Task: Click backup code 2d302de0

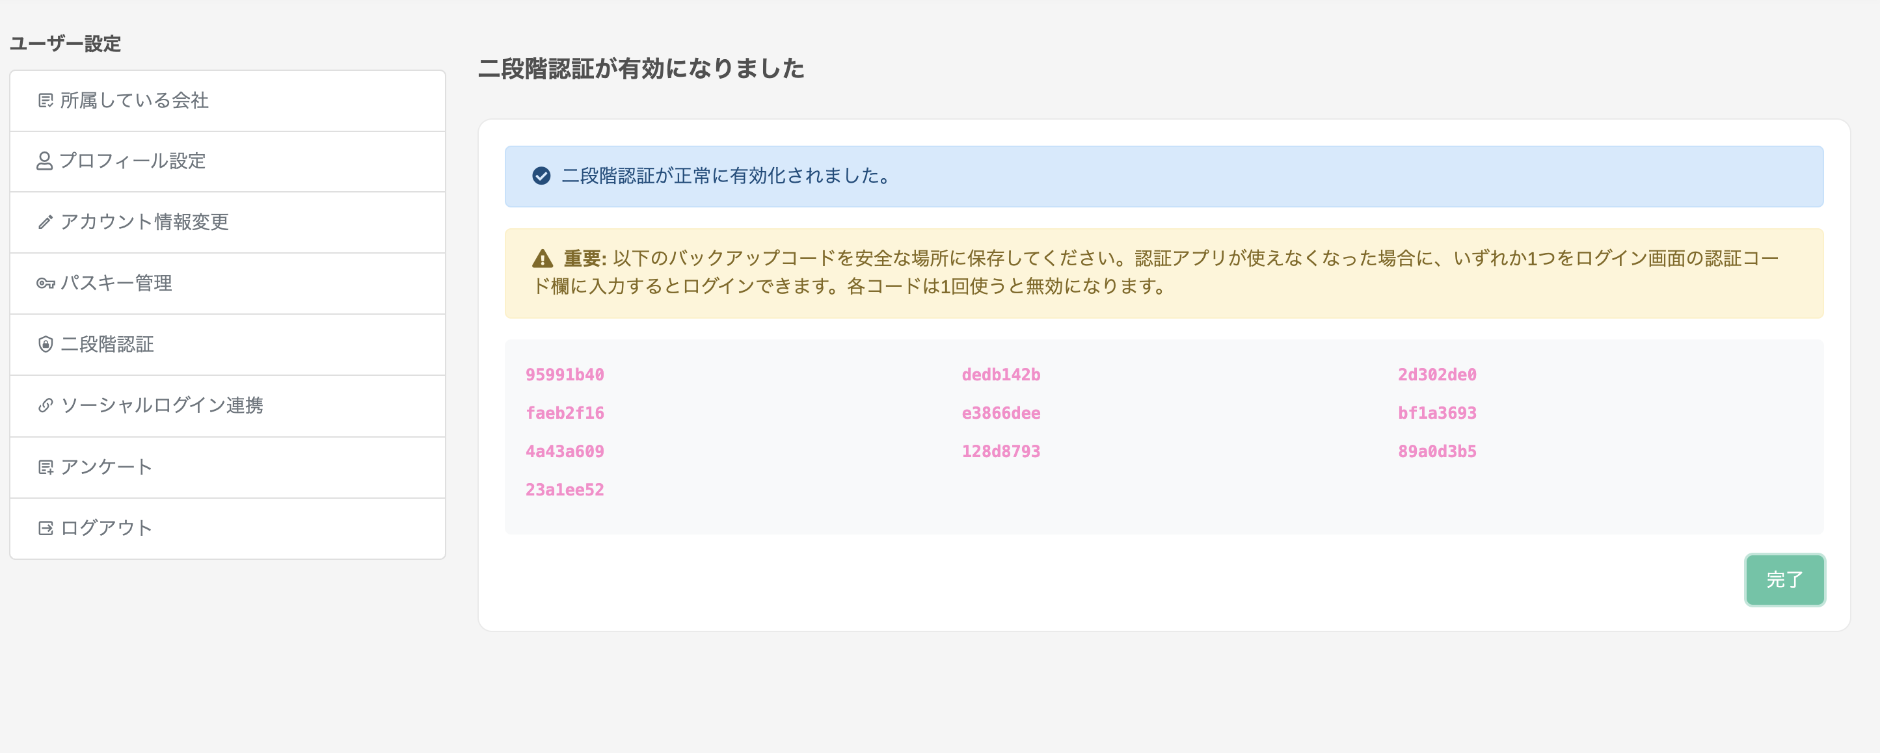Action: point(1437,375)
